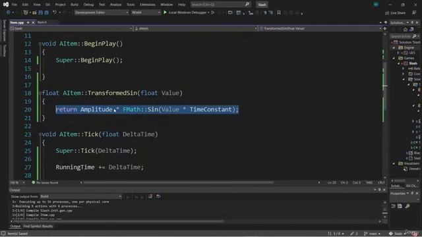Image resolution: width=422 pixels, height=237 pixels.
Task: Expand the UE5 project node
Action: [x=398, y=53]
